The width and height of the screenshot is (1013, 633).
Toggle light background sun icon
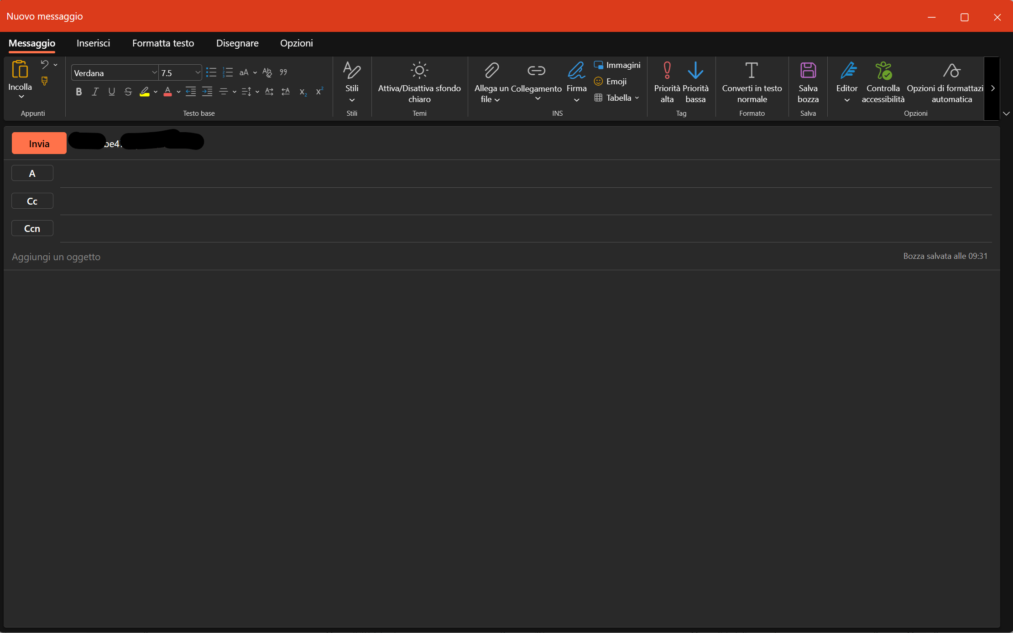(x=419, y=70)
